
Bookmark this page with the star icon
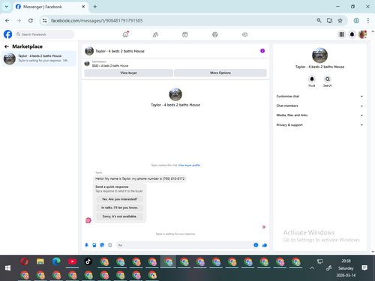click(x=340, y=20)
